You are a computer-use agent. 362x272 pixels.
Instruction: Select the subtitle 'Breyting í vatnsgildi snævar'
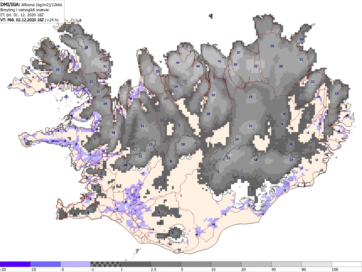[x=25, y=10]
